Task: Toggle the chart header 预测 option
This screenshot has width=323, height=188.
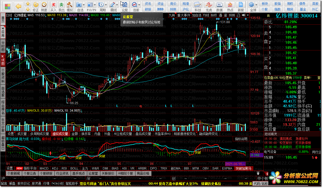Action: (232, 15)
